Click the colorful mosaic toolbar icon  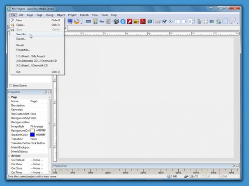(x=219, y=21)
